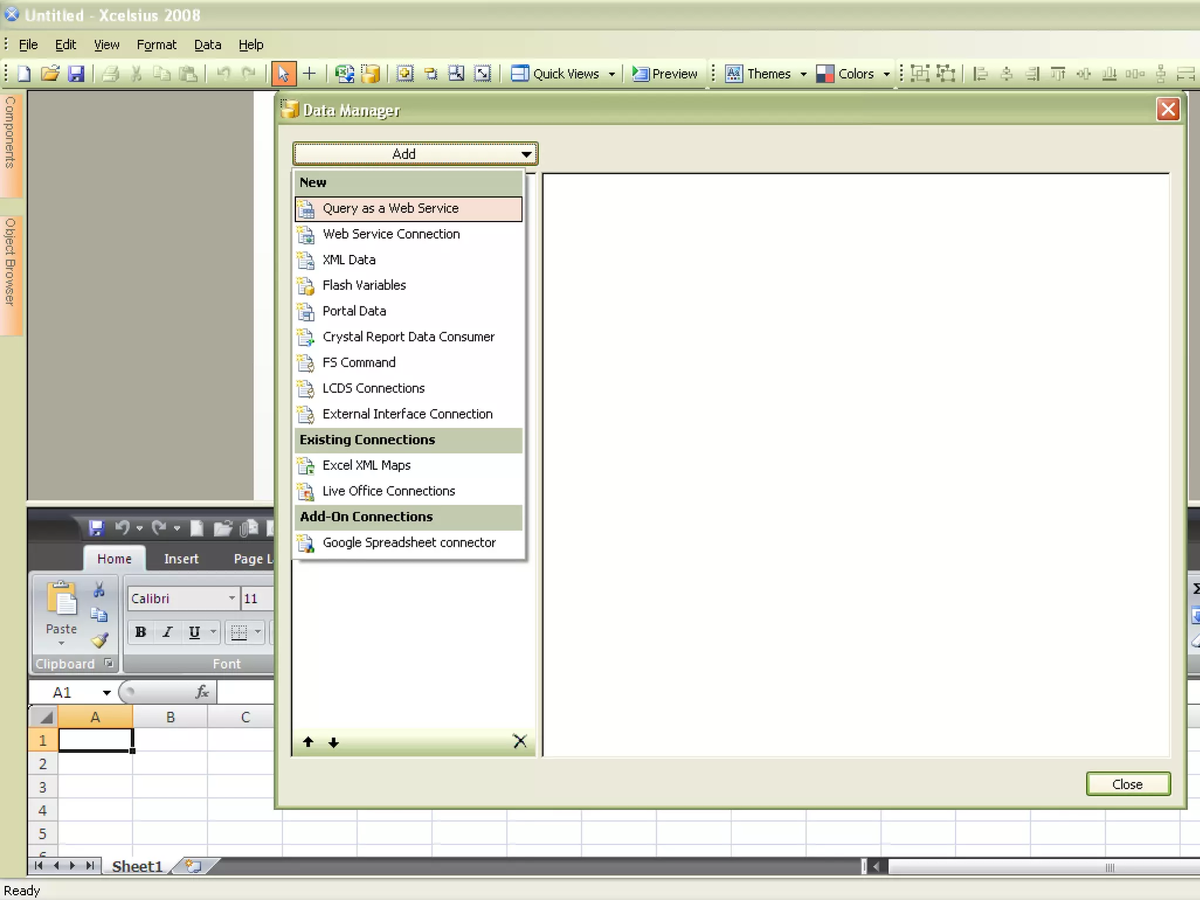Toggle Bold formatting
This screenshot has width=1200, height=900.
141,632
